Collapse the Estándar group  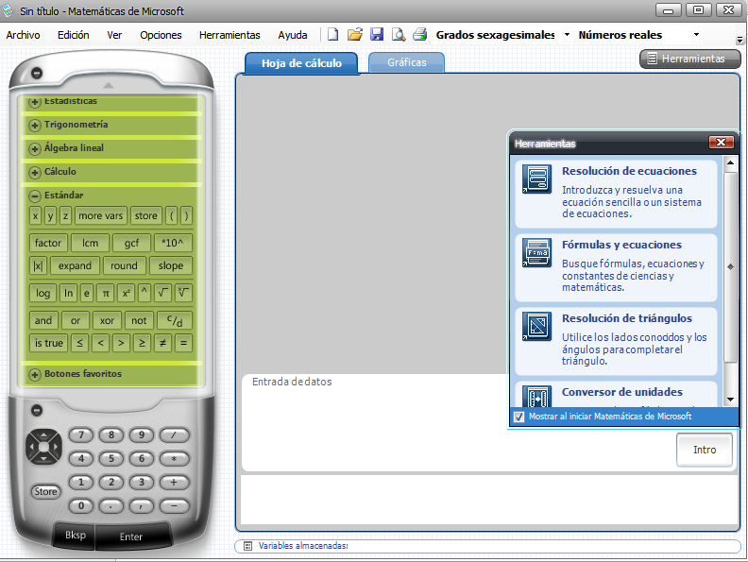click(34, 196)
